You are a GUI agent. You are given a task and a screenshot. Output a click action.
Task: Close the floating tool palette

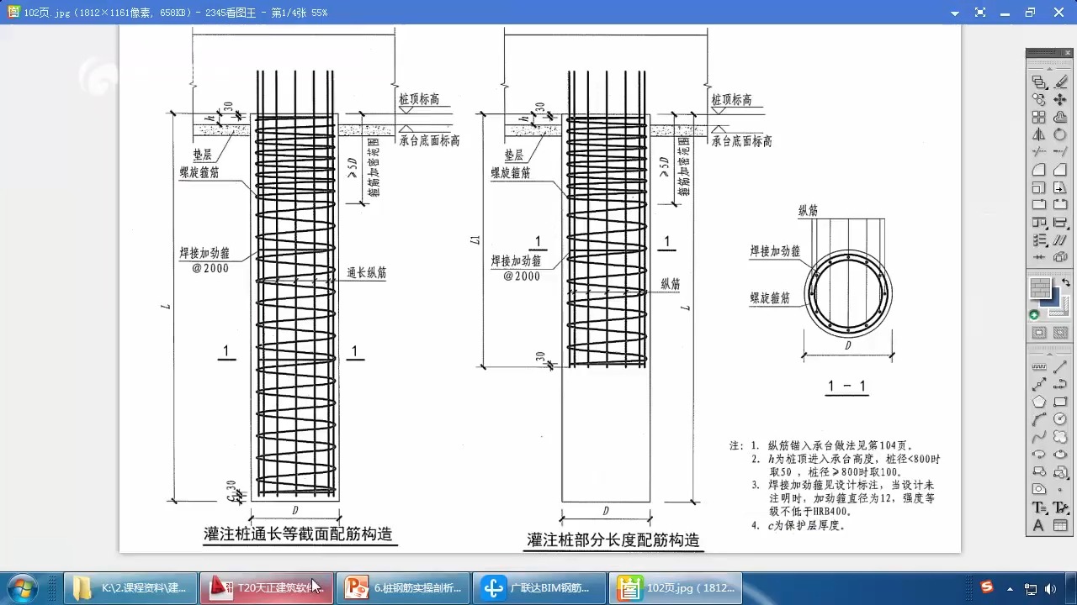coord(1068,52)
